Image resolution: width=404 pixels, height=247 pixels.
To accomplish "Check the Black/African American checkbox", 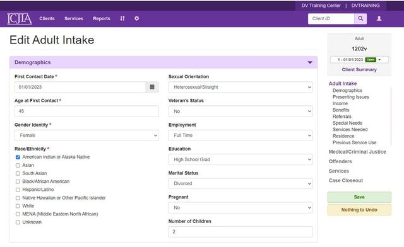I will 18,181.
